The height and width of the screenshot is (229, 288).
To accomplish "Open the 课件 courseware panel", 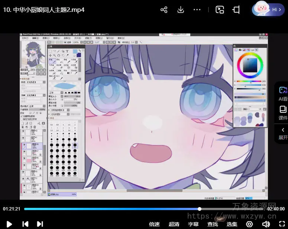I will click(283, 113).
